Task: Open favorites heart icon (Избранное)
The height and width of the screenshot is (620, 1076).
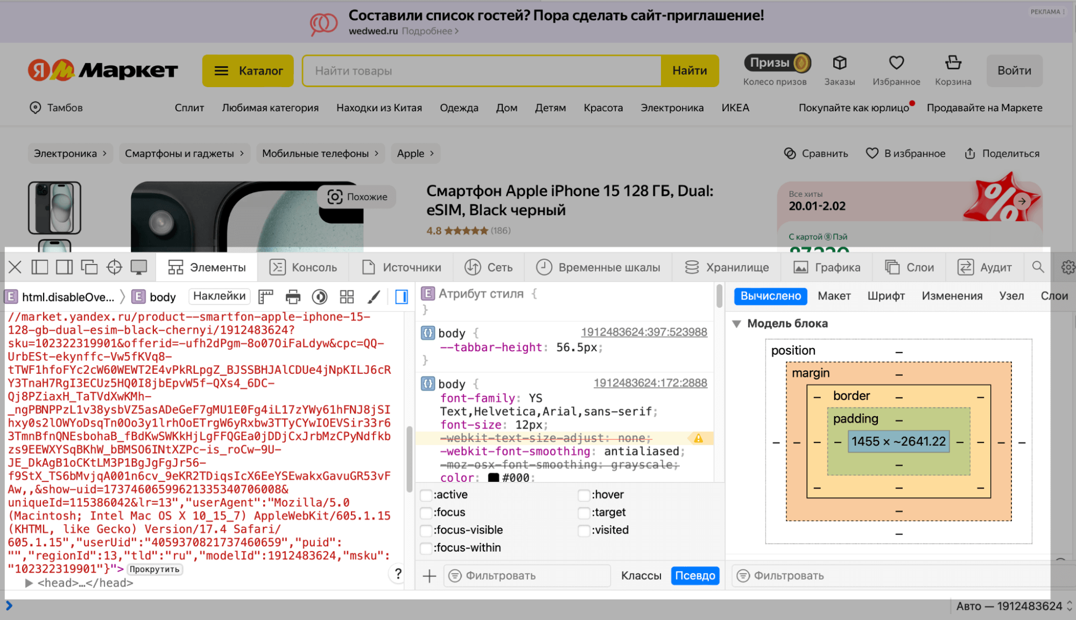Action: pyautogui.click(x=896, y=63)
